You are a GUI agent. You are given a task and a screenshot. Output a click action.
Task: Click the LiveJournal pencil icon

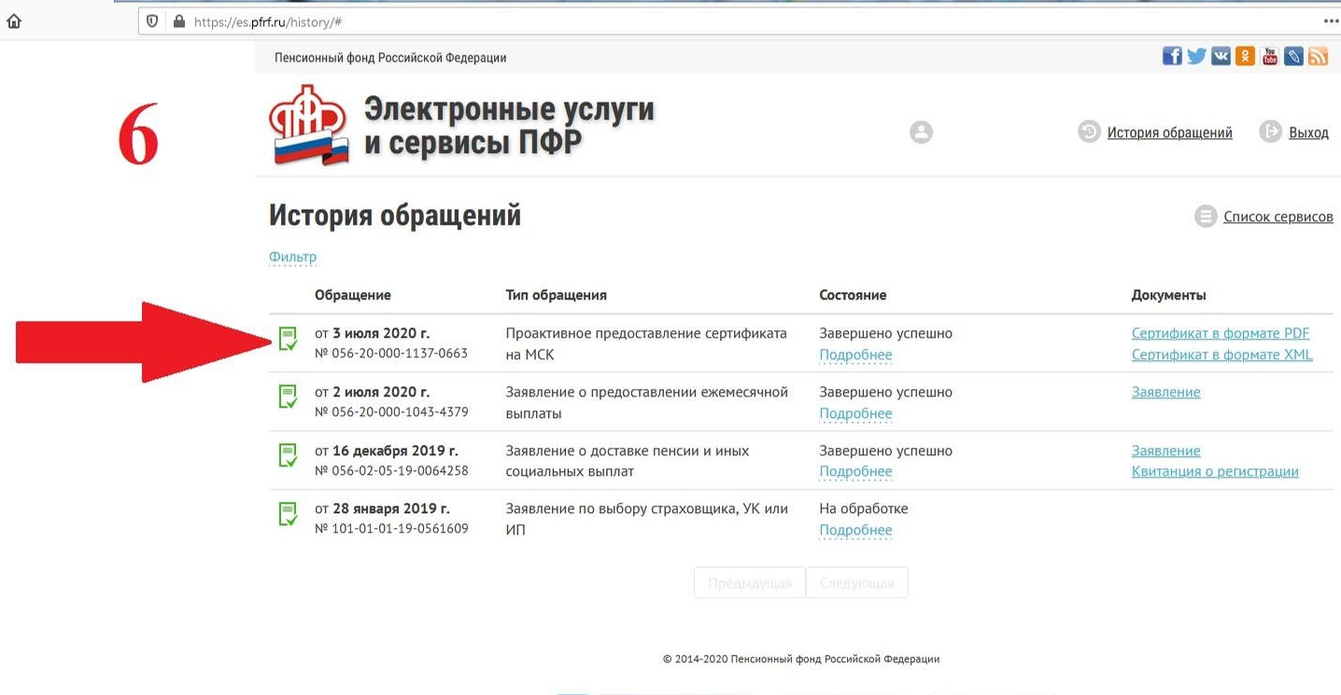[x=1293, y=56]
